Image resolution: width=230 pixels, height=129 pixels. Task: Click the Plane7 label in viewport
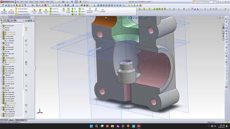point(61,44)
